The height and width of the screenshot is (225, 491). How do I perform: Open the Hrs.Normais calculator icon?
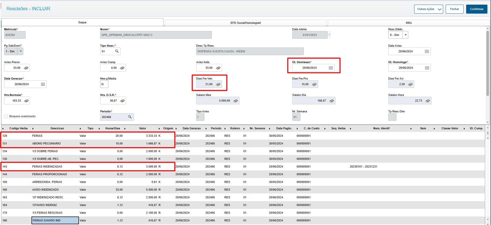(x=26, y=101)
